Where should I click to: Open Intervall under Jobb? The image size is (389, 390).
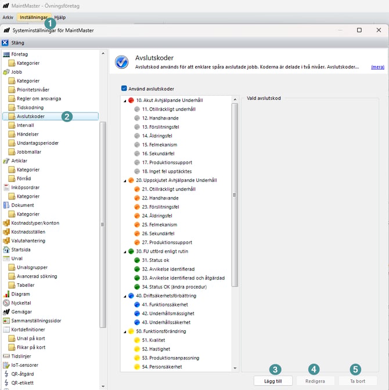pyautogui.click(x=25, y=125)
